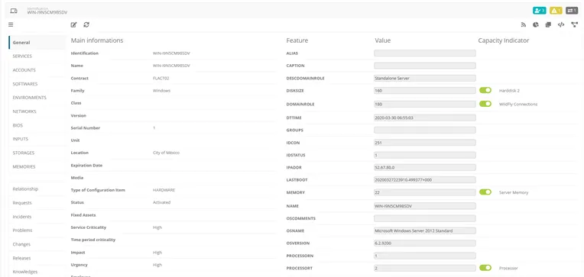Click the DISKSIZE value field

[x=424, y=91]
